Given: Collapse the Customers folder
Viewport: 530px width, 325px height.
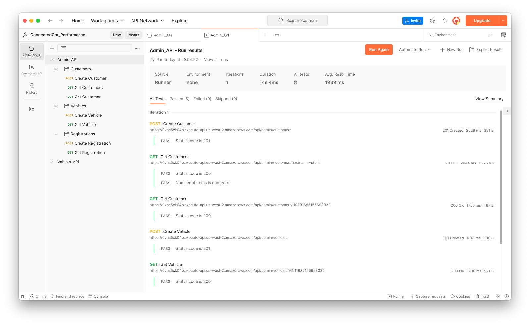Looking at the screenshot, I should pos(56,69).
